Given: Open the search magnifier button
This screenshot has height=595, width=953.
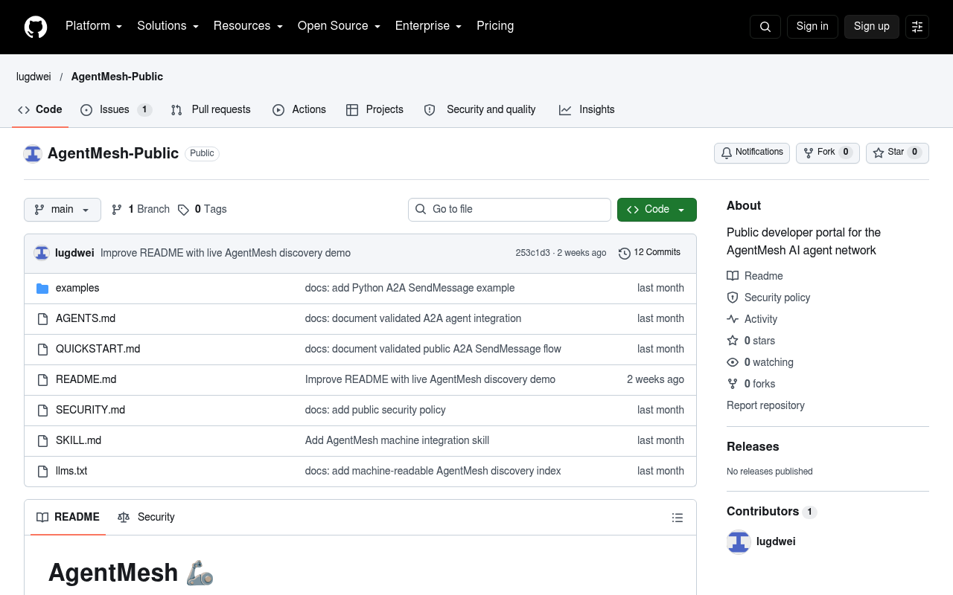Looking at the screenshot, I should coord(765,27).
